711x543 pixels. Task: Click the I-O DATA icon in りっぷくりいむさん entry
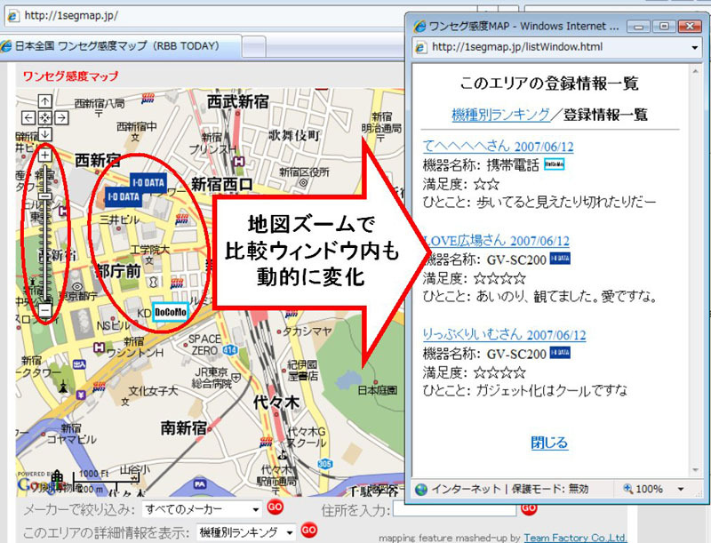560,352
